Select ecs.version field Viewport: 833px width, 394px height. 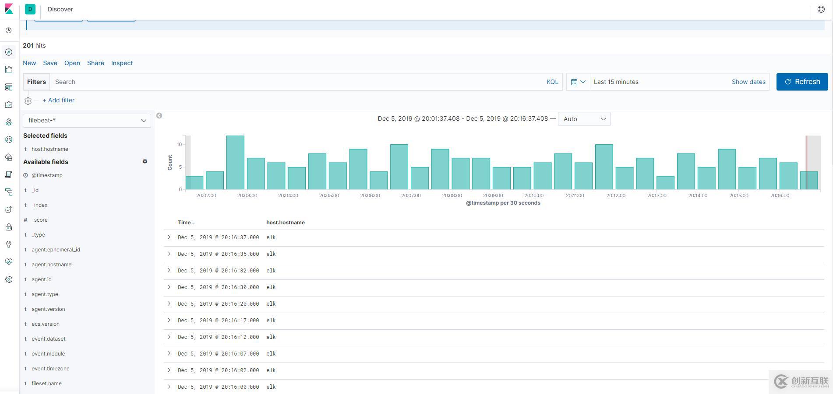(46, 324)
